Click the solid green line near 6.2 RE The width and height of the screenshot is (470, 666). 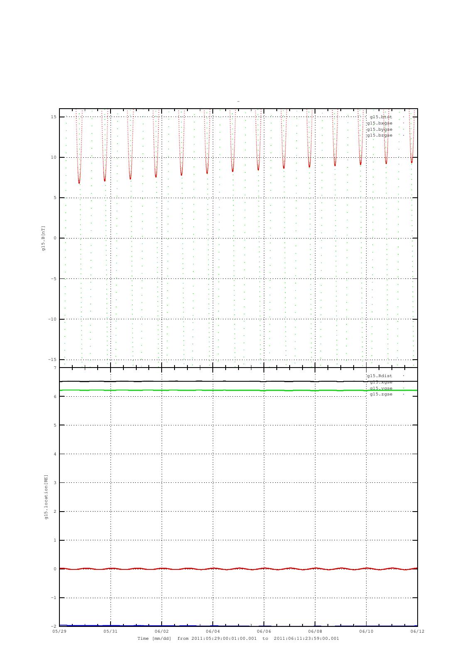(x=239, y=390)
